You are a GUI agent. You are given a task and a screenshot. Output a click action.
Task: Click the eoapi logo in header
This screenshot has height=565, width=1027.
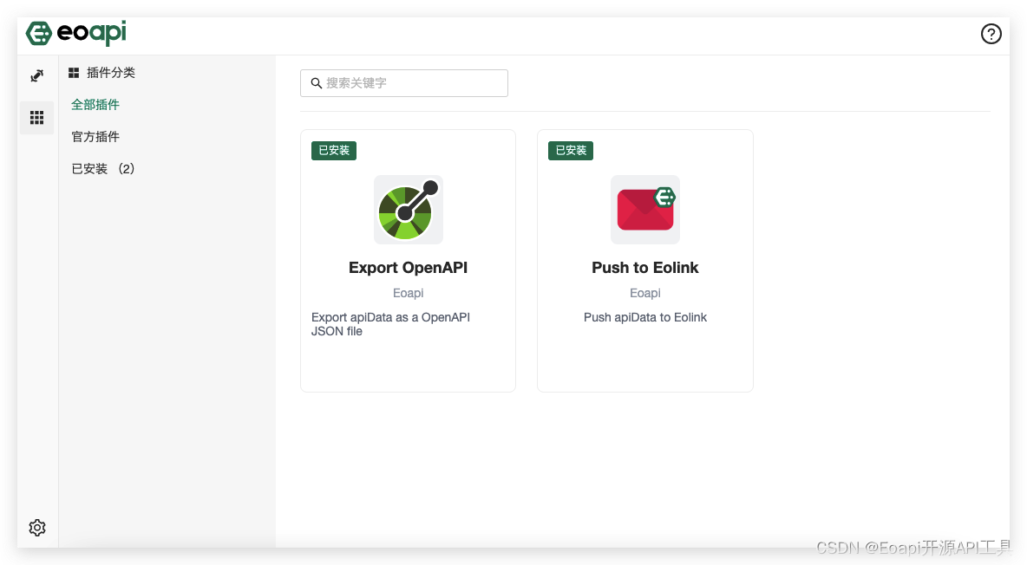(76, 33)
